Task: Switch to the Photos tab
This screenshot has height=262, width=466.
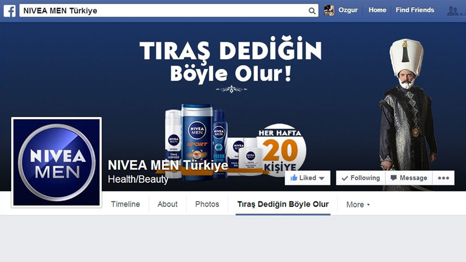Action: click(207, 204)
